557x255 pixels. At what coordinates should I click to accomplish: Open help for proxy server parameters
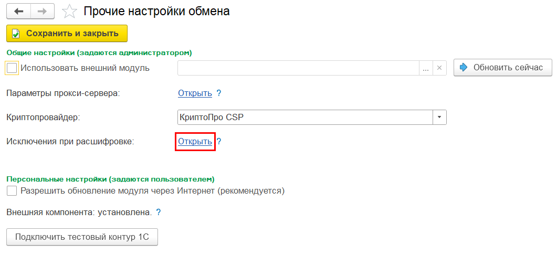pos(219,93)
